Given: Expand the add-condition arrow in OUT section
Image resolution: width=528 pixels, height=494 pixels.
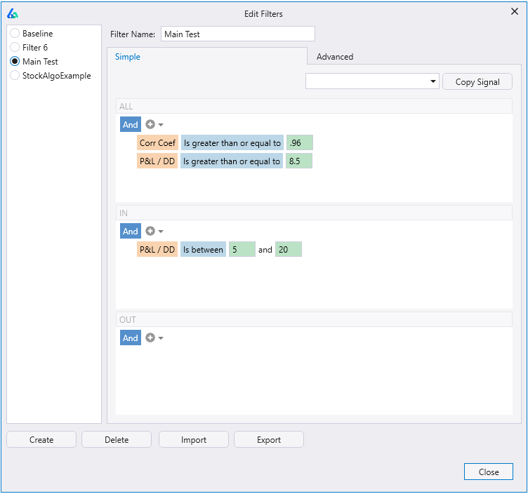Looking at the screenshot, I should 161,338.
